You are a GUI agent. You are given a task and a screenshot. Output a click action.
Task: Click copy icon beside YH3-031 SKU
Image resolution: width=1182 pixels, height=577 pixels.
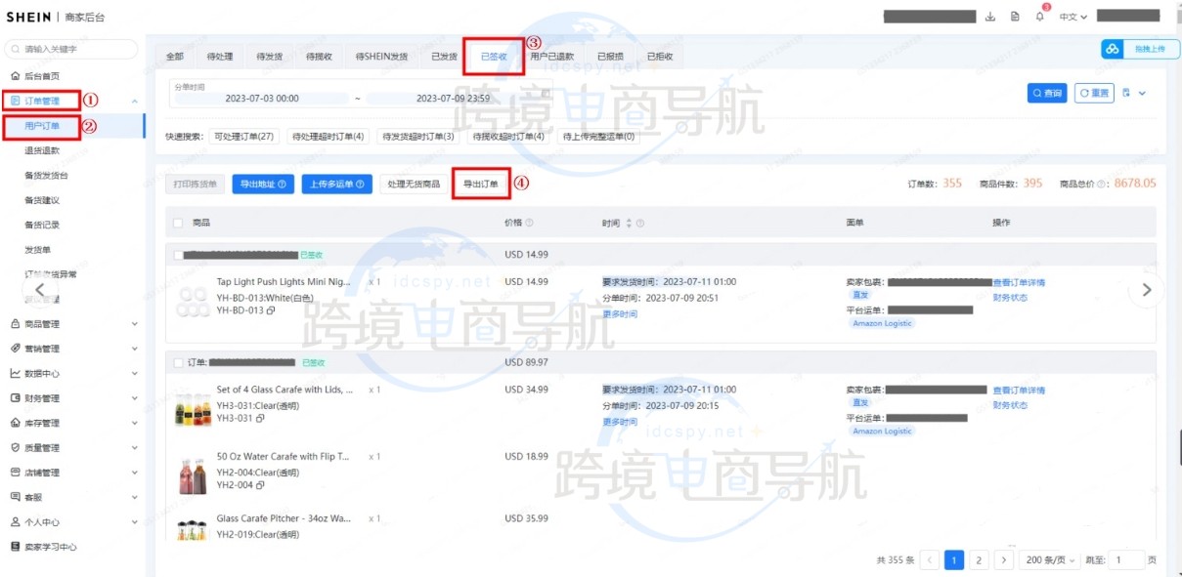(258, 418)
